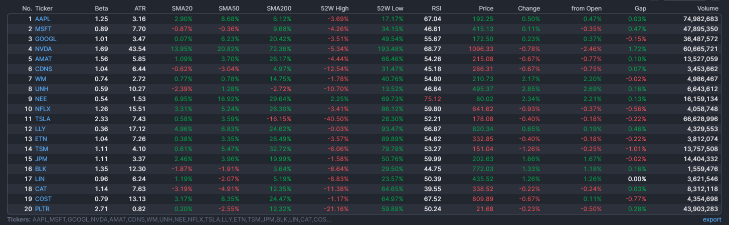Screen dimensions: 729x225
Task: Select JPM from Open value 1.67%
Action: [x=593, y=158]
